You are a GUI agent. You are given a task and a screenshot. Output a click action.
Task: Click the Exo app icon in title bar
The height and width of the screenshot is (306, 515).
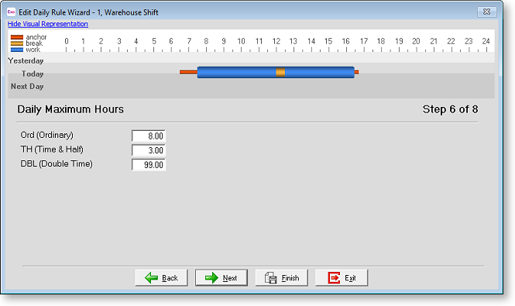[11, 12]
